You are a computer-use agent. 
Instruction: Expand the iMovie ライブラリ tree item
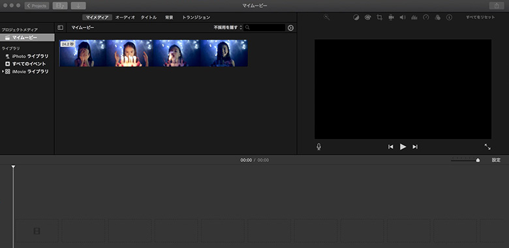click(3, 71)
